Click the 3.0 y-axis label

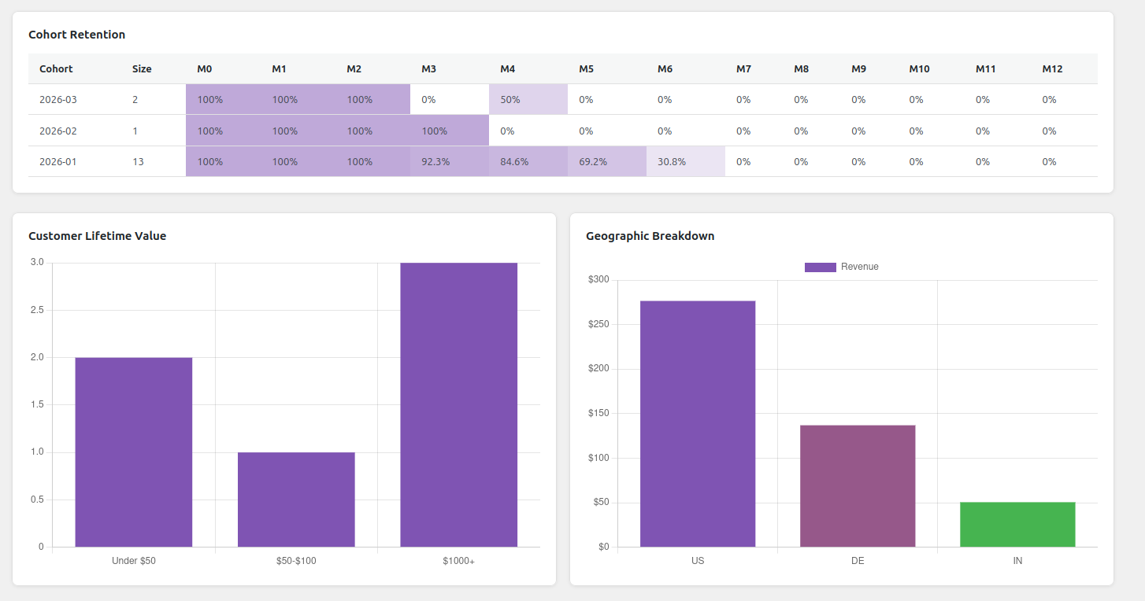(38, 262)
